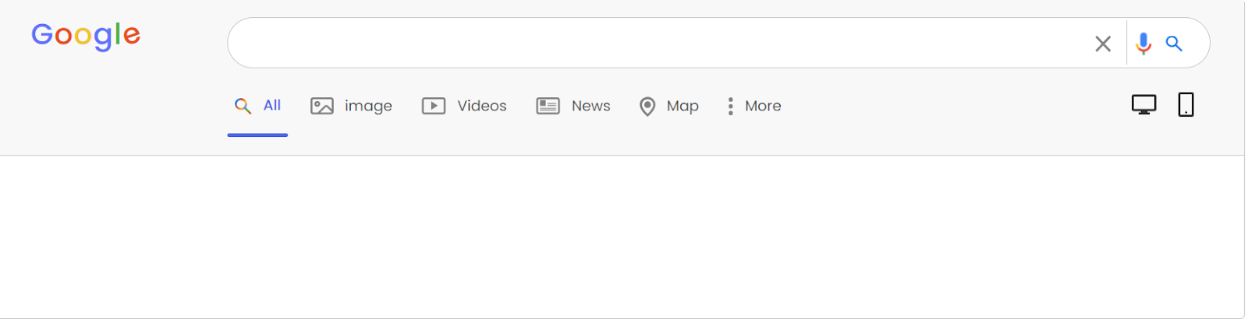Expand the More menu label
This screenshot has height=319, width=1248.
tap(763, 106)
